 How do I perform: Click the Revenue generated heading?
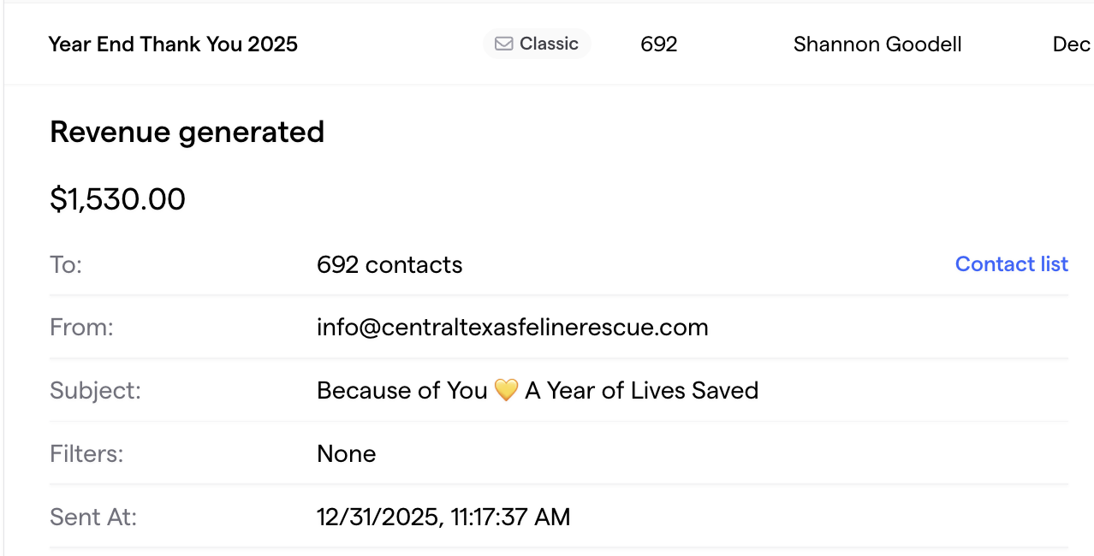tap(187, 132)
